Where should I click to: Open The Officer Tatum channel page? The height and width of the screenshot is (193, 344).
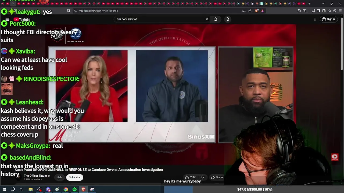coord(35,176)
